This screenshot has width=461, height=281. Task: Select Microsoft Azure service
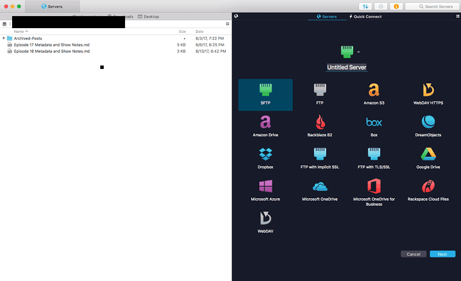tap(266, 191)
